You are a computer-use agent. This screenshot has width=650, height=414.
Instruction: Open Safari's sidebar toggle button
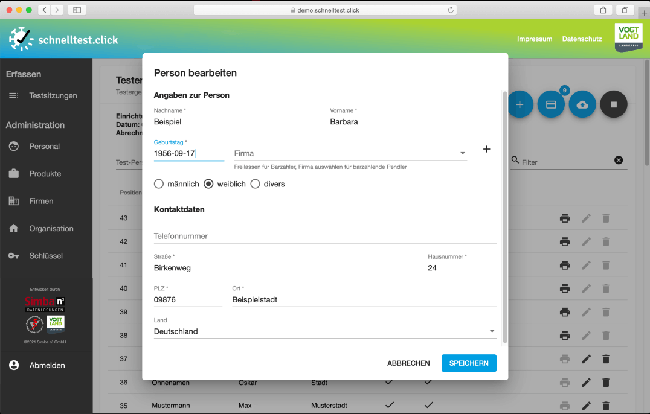(77, 10)
